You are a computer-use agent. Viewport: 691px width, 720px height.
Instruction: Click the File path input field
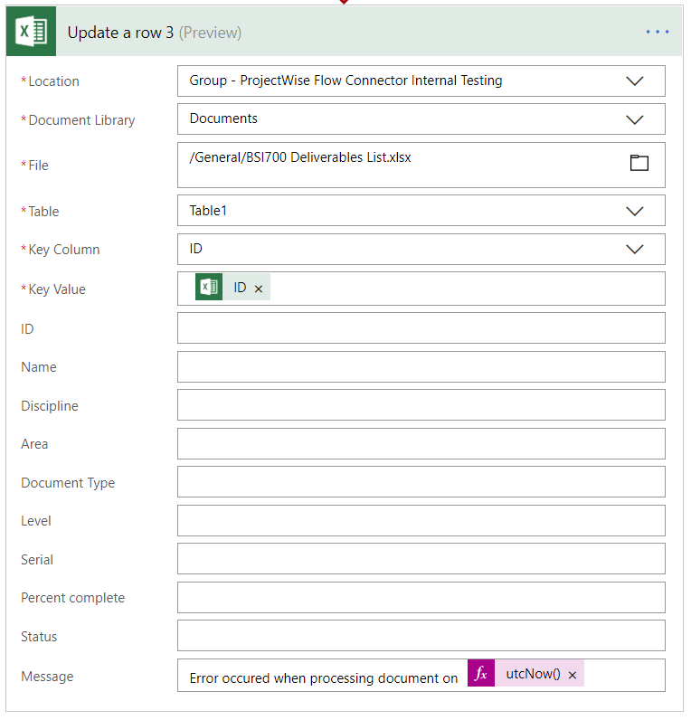421,165
